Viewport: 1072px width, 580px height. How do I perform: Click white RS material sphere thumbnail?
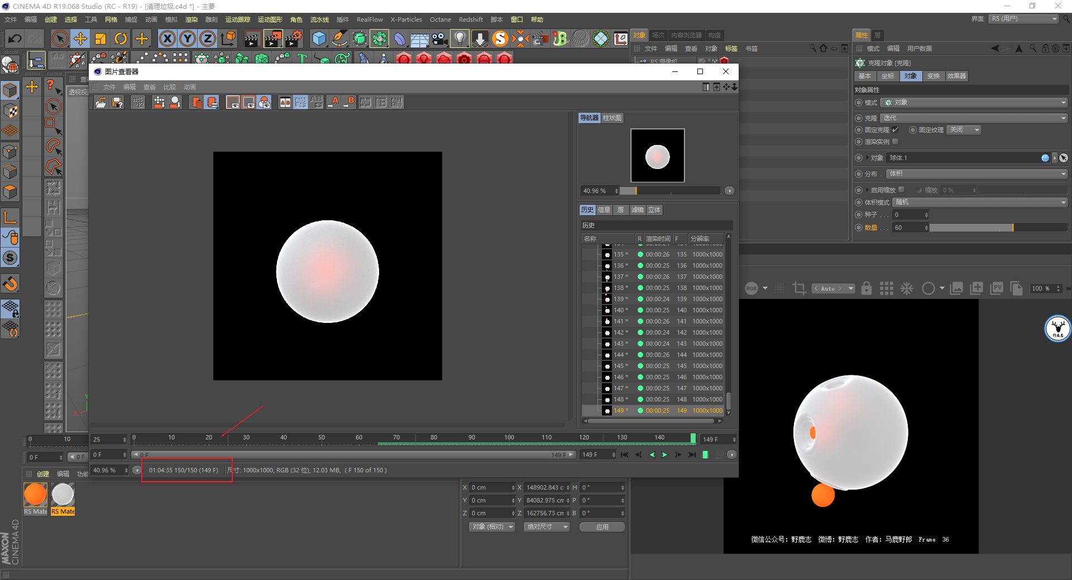63,495
